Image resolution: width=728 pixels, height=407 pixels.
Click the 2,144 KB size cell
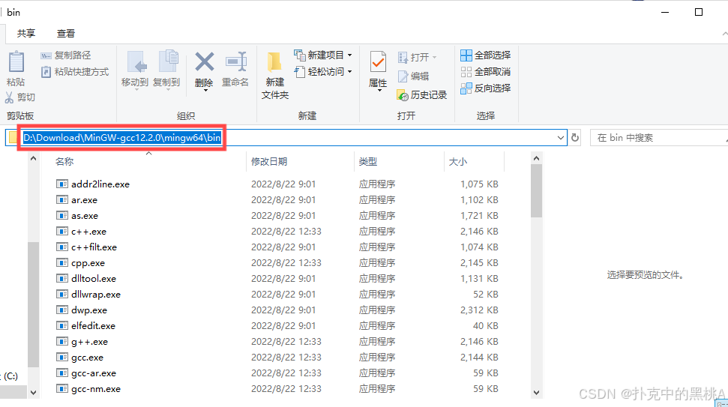pos(479,358)
